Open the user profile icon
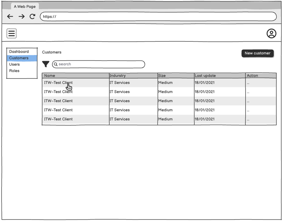Image resolution: width=284 pixels, height=222 pixels. pos(271,33)
